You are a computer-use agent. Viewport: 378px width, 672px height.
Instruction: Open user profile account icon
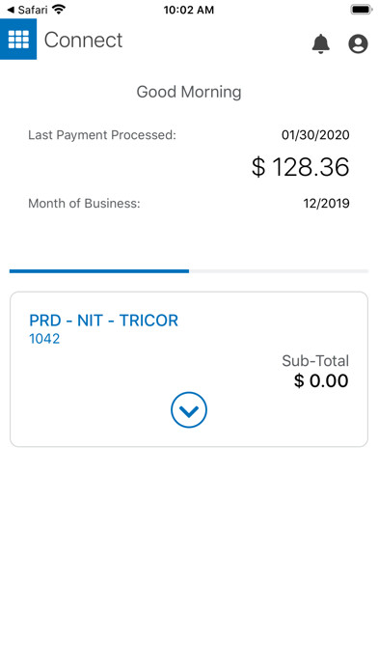pyautogui.click(x=358, y=43)
